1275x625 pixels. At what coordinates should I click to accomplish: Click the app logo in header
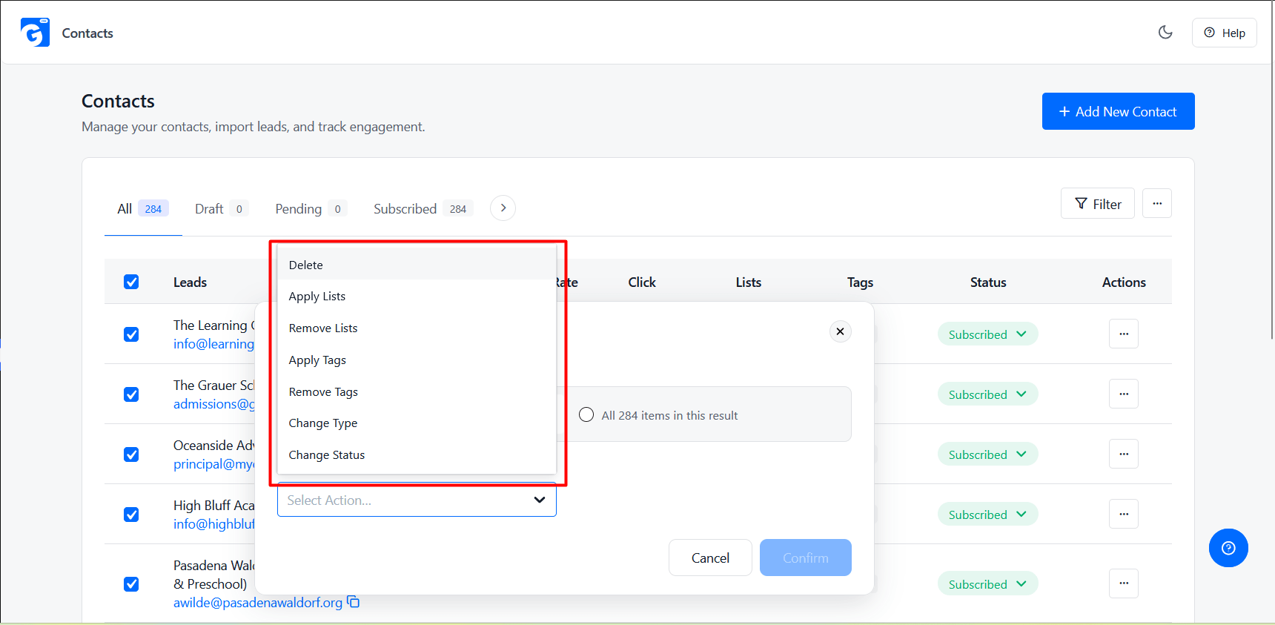click(x=35, y=33)
